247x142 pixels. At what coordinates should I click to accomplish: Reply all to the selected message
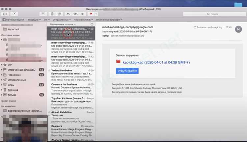click(x=75, y=14)
